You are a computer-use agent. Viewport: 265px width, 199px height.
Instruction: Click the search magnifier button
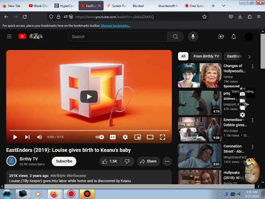[x=175, y=37]
